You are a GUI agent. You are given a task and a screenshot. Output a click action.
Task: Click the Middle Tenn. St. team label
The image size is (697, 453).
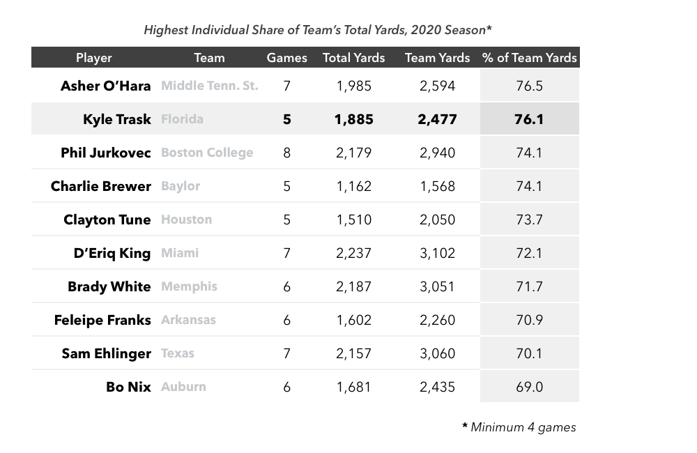tap(209, 85)
